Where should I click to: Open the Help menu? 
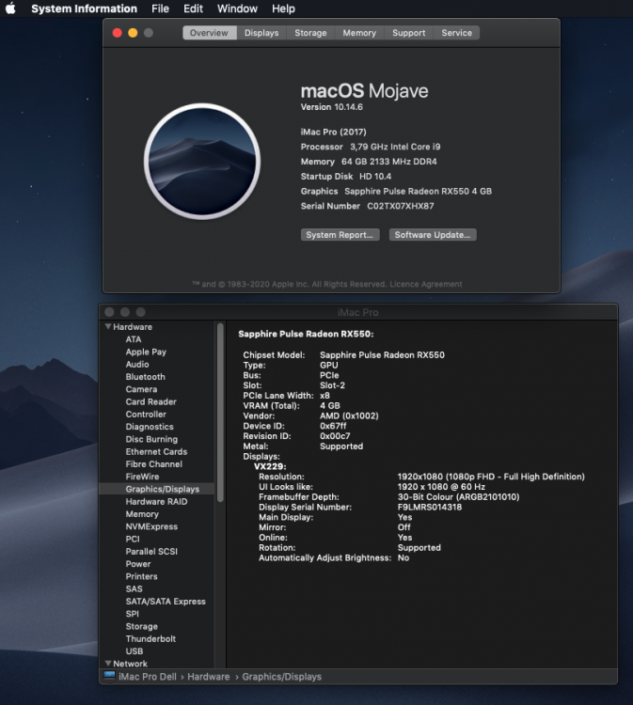coord(283,8)
